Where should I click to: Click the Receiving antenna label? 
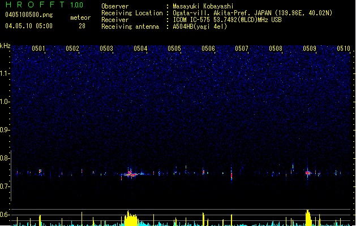click(130, 27)
